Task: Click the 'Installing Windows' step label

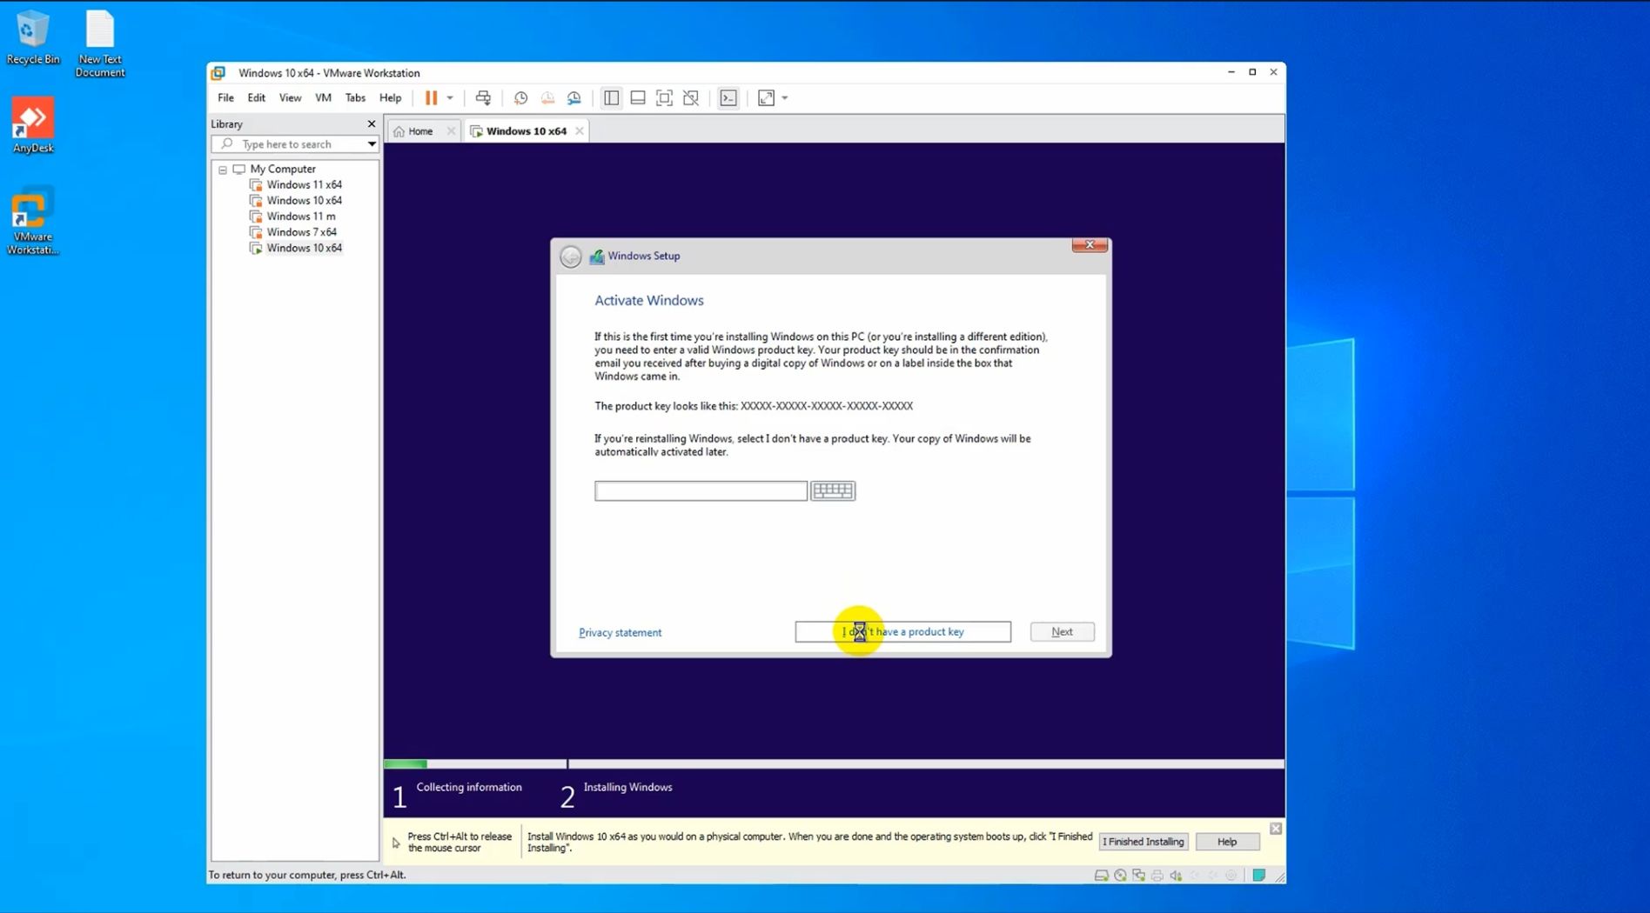Action: 627,788
